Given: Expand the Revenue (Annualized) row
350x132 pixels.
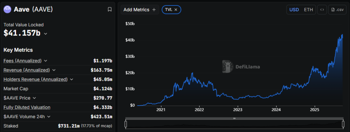Looking at the screenshot, I should (54, 70).
